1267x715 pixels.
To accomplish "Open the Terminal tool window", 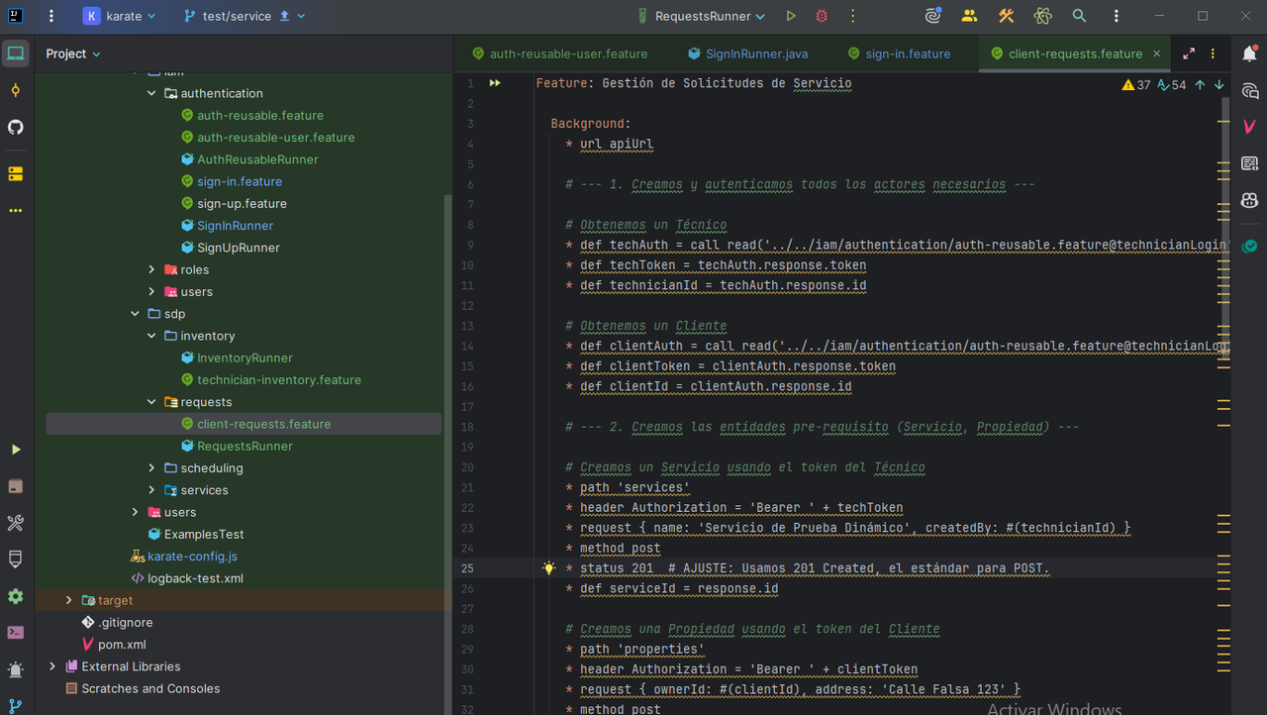I will click(x=15, y=632).
